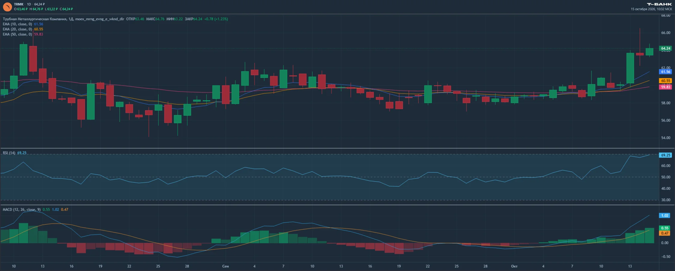Click the header high value H 64,76 ₽
The image size is (675, 271).
pyautogui.click(x=36, y=9)
